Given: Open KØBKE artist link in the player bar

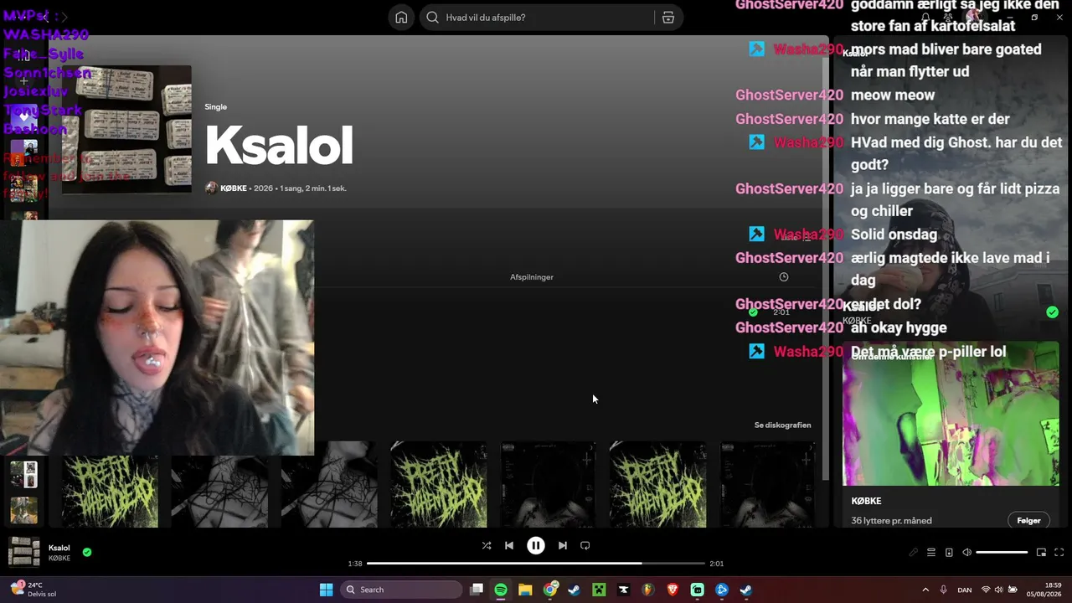Looking at the screenshot, I should pos(59,558).
